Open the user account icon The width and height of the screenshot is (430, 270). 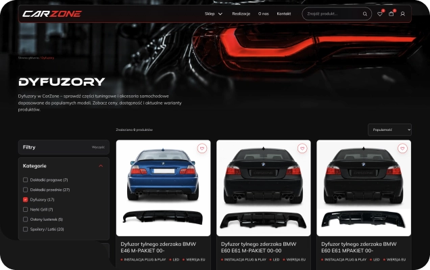click(x=402, y=13)
